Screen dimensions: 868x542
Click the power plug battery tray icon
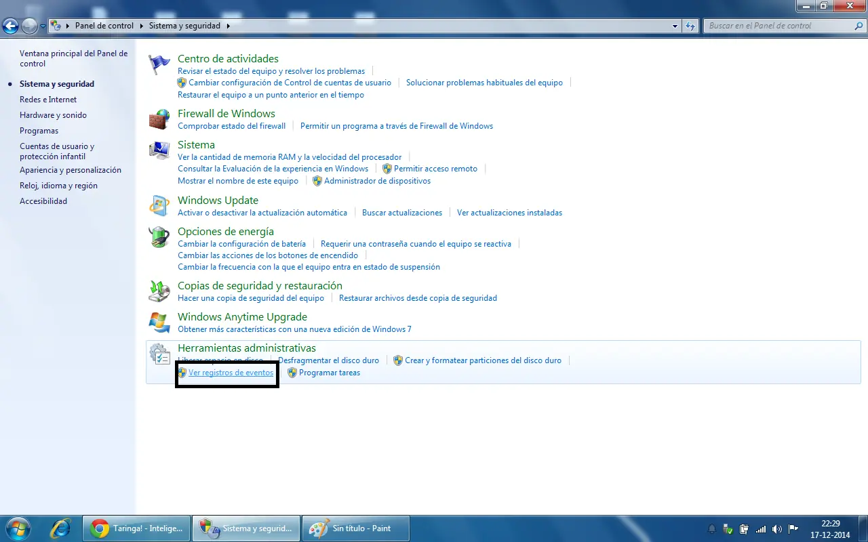click(744, 528)
